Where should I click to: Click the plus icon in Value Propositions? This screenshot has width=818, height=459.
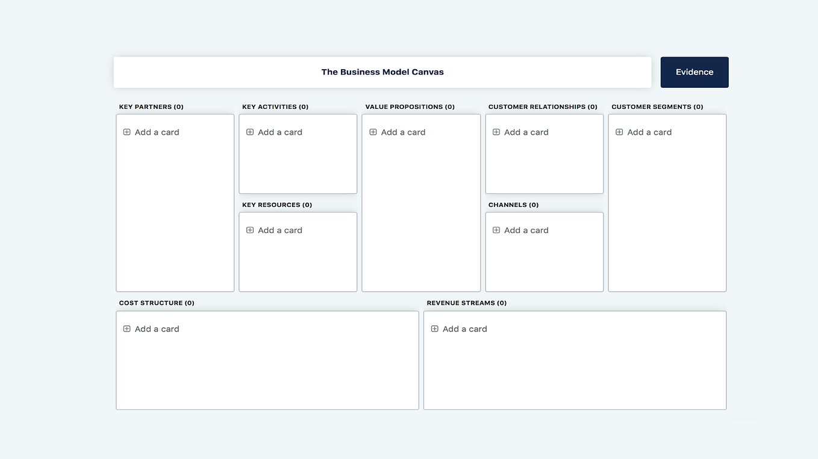coord(373,132)
